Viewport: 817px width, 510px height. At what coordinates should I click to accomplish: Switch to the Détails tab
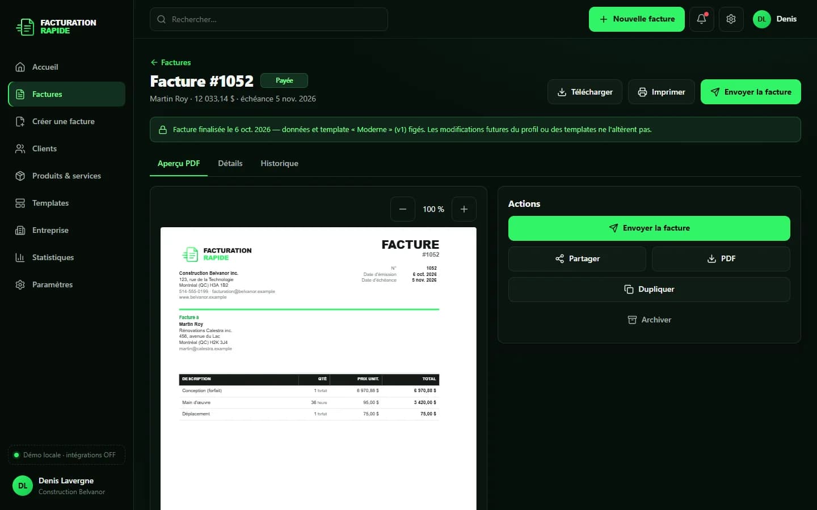(x=230, y=163)
